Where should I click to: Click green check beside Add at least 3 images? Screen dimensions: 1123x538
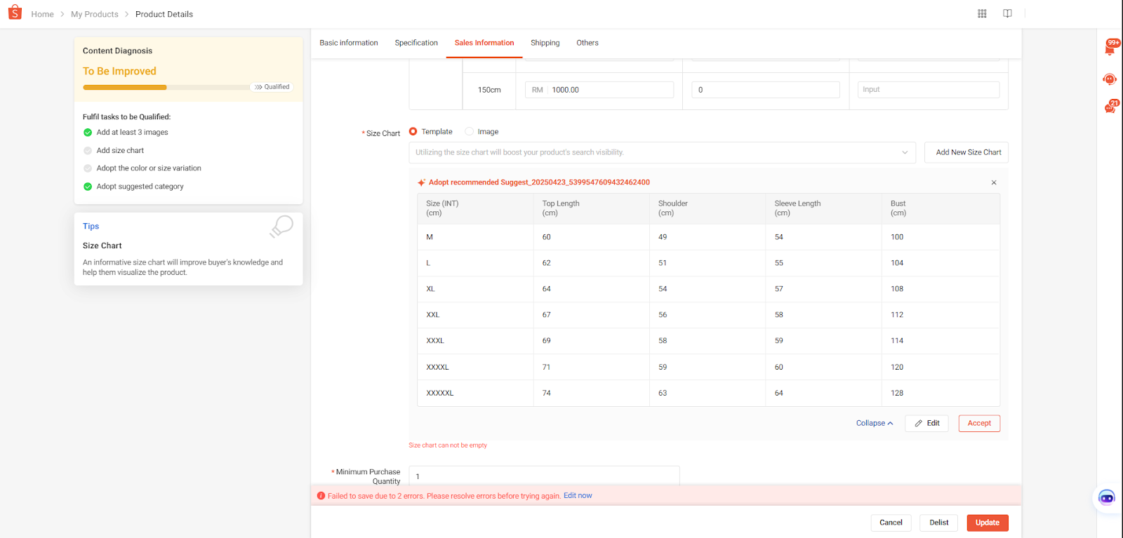(x=88, y=133)
